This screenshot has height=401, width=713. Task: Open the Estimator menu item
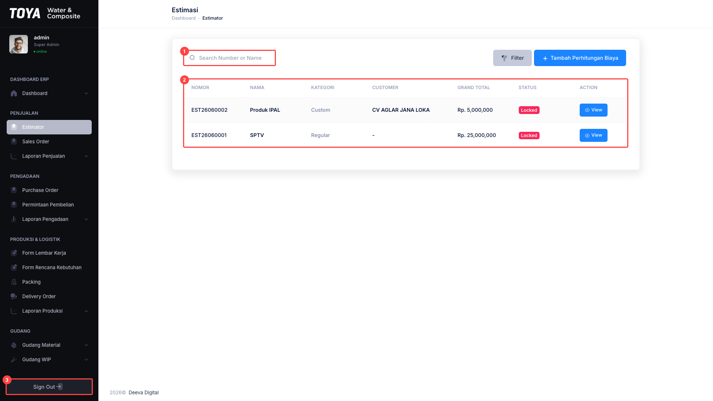(49, 127)
